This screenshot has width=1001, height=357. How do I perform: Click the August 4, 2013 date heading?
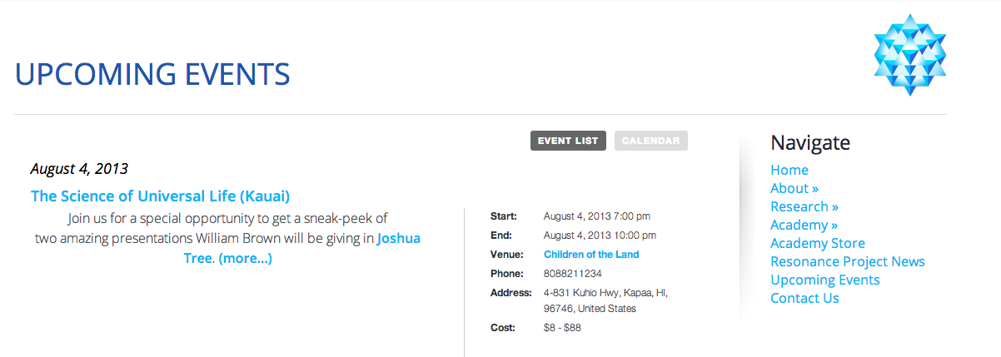[79, 169]
